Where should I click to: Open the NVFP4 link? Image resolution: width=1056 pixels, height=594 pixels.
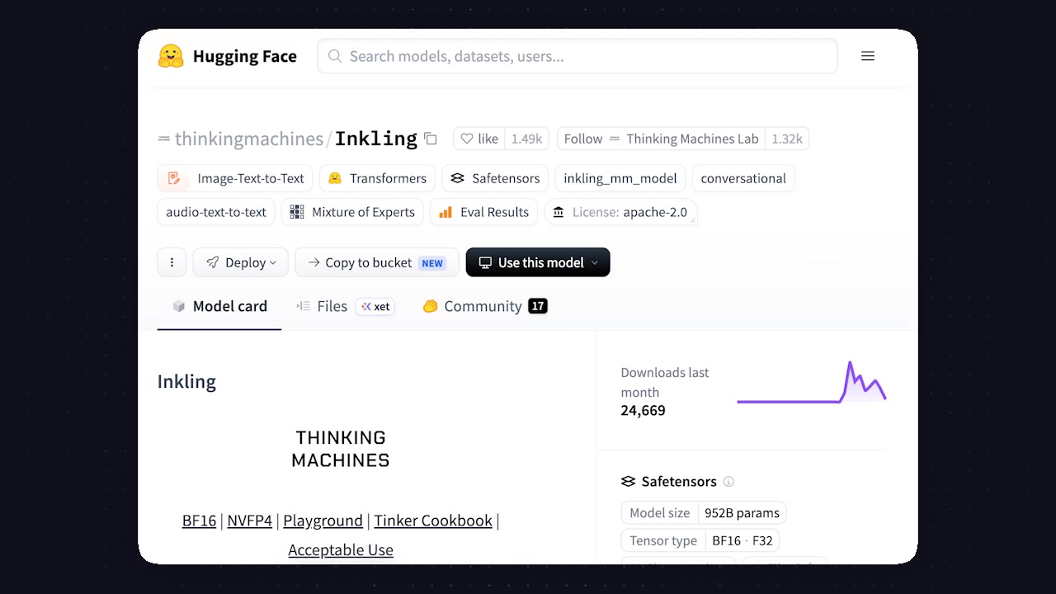(x=249, y=521)
